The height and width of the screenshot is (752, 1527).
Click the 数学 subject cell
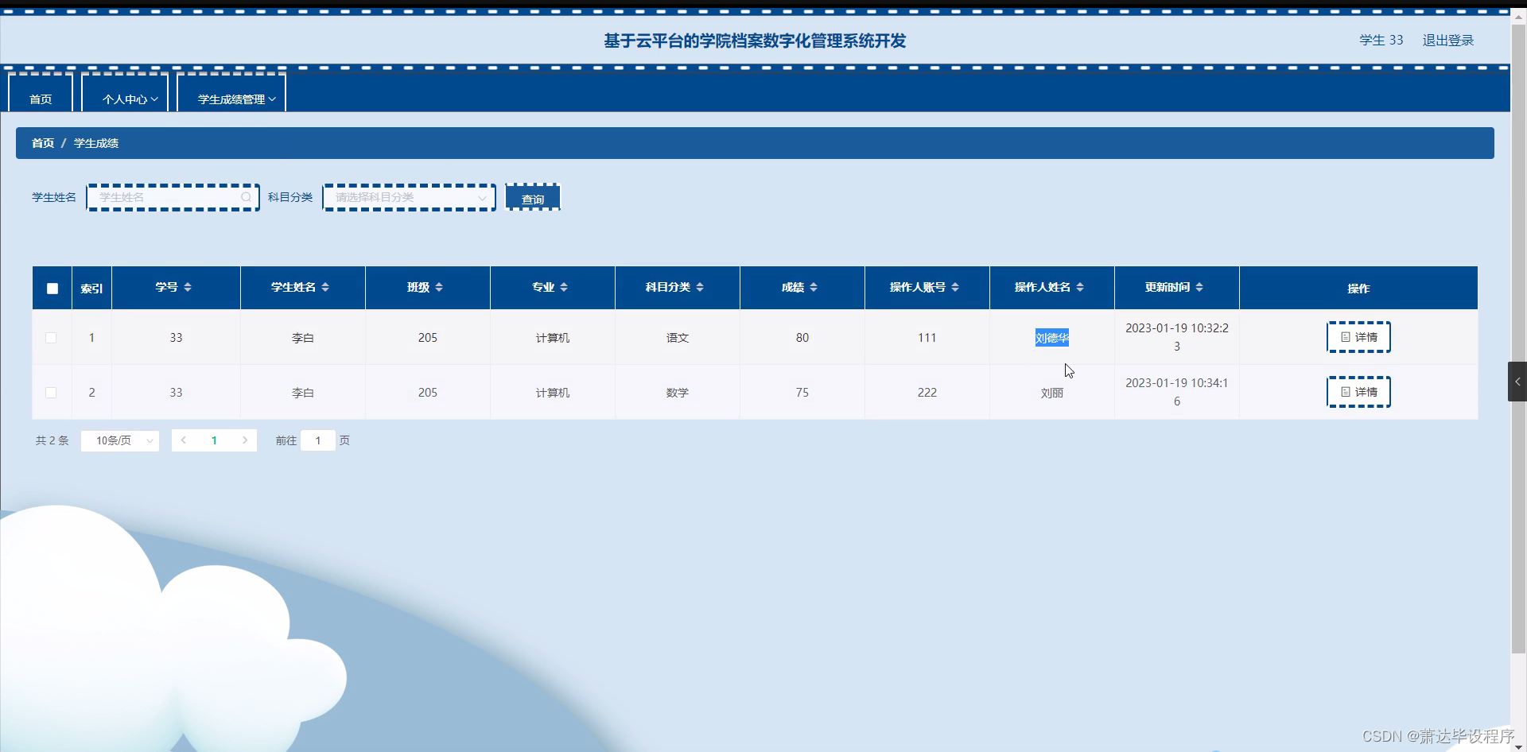click(x=678, y=393)
